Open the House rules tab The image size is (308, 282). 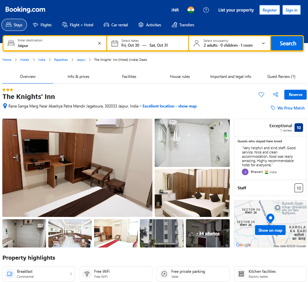click(180, 77)
